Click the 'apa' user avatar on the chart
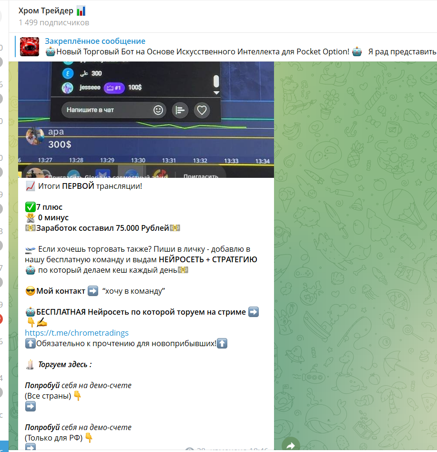This screenshot has height=452, width=437. [x=35, y=137]
